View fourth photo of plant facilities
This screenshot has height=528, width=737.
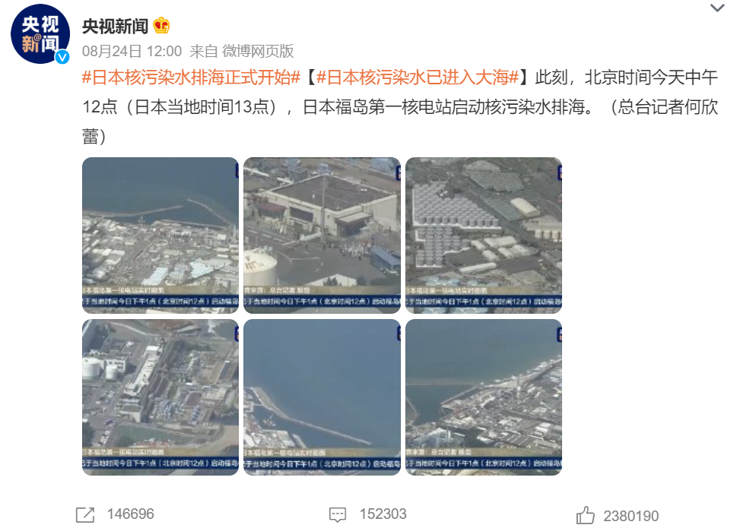[x=160, y=397]
